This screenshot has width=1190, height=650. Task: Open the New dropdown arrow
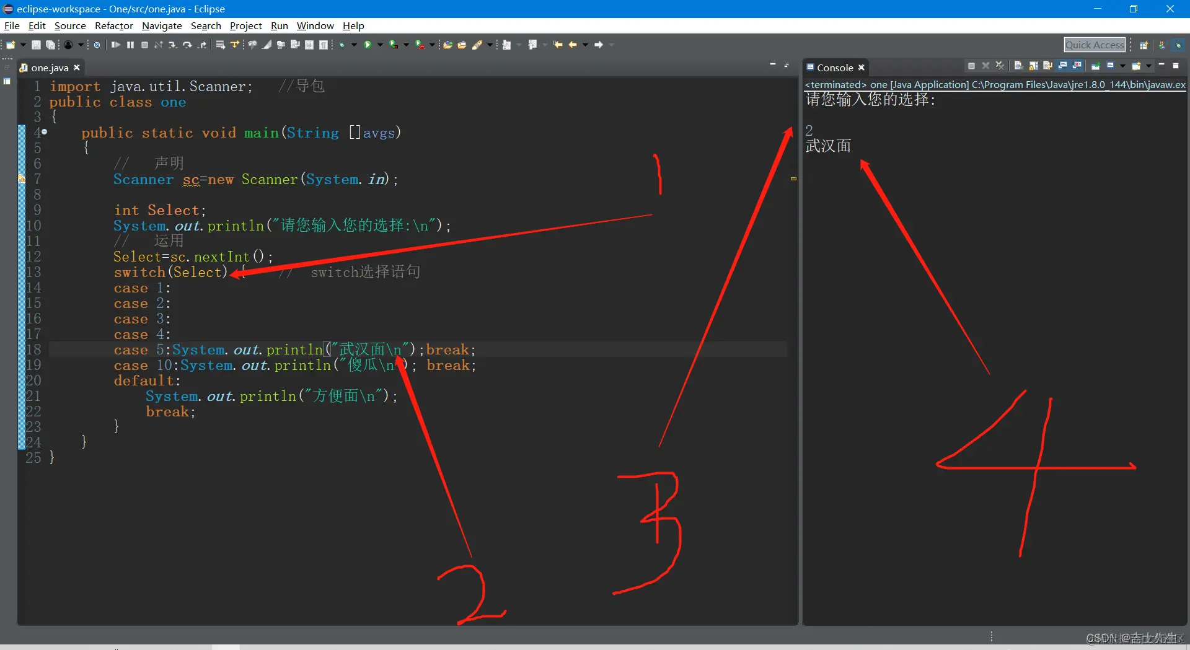click(x=23, y=45)
